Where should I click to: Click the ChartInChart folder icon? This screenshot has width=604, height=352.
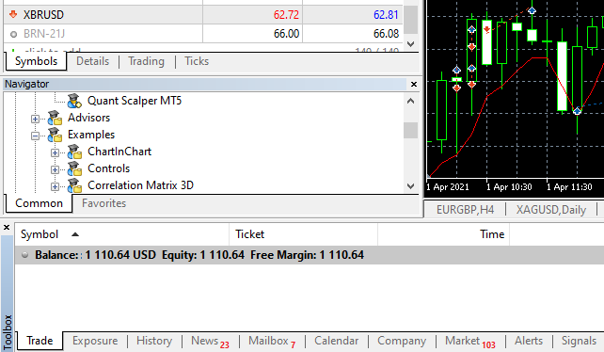tap(74, 152)
